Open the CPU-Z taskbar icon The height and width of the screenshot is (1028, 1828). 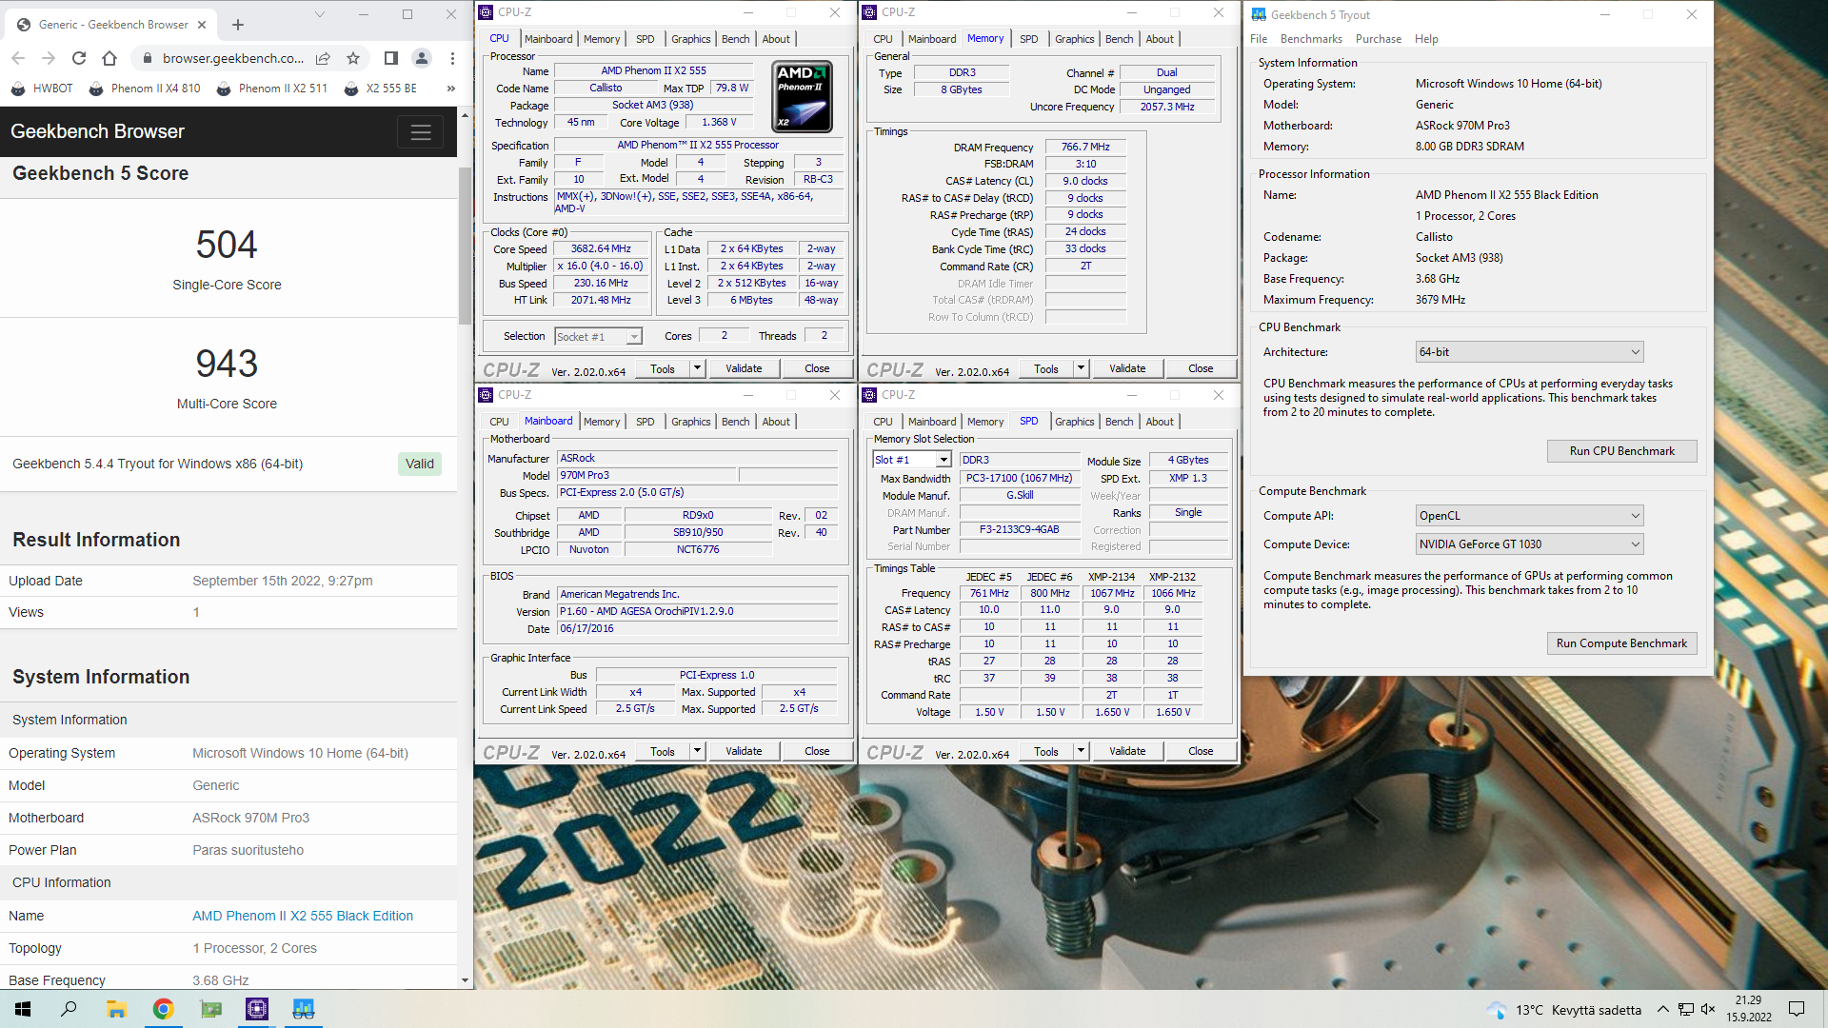(257, 1009)
